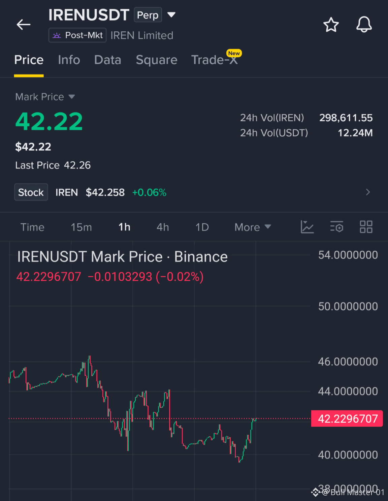Open the Mark Price dropdown

tap(45, 97)
